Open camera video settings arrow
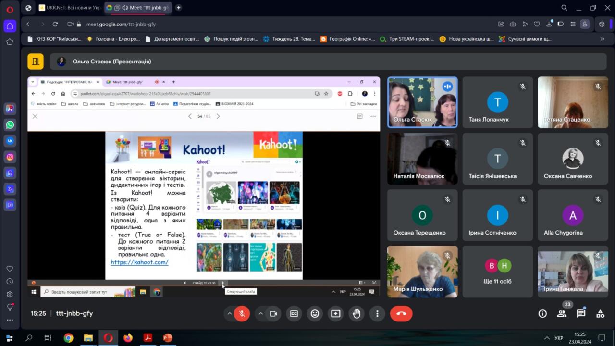This screenshot has width=615, height=346. point(260,314)
